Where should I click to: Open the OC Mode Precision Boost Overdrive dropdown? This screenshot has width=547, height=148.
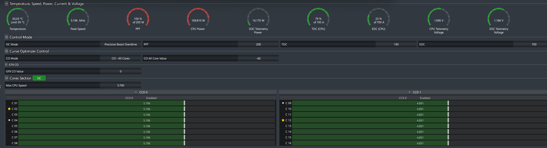(x=120, y=44)
